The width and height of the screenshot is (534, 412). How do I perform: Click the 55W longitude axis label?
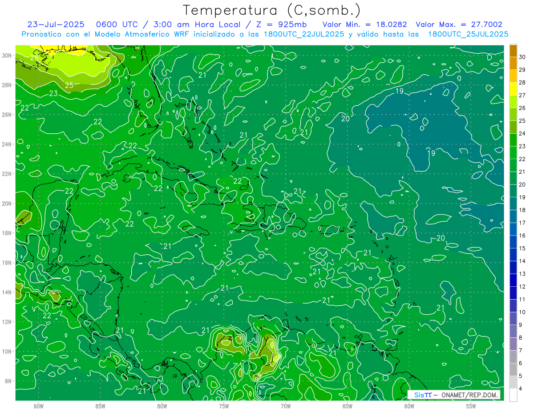click(471, 406)
